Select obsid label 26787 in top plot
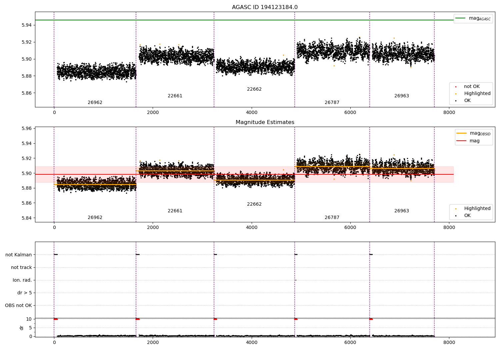 332,103
